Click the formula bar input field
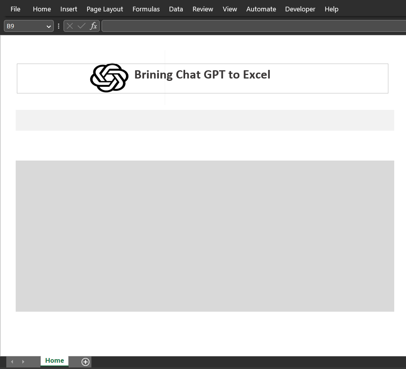Screen dimensions: 406x369 [254, 26]
